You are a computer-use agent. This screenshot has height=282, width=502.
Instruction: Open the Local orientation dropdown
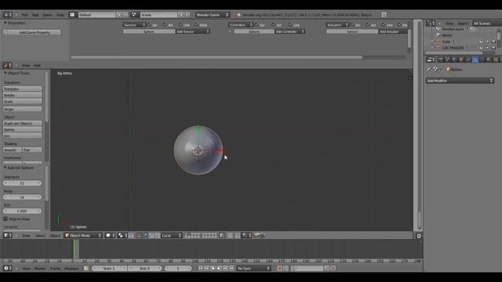coord(171,235)
